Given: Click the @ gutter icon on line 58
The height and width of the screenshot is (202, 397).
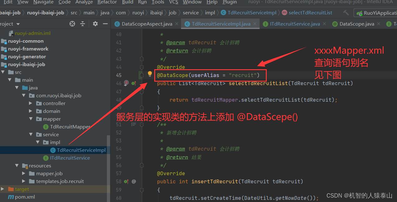Looking at the screenshot, I should (x=134, y=181).
